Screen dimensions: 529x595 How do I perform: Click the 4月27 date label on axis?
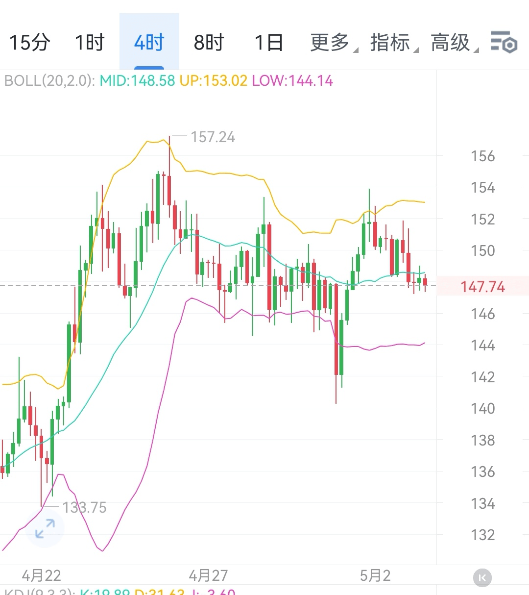coord(208,575)
